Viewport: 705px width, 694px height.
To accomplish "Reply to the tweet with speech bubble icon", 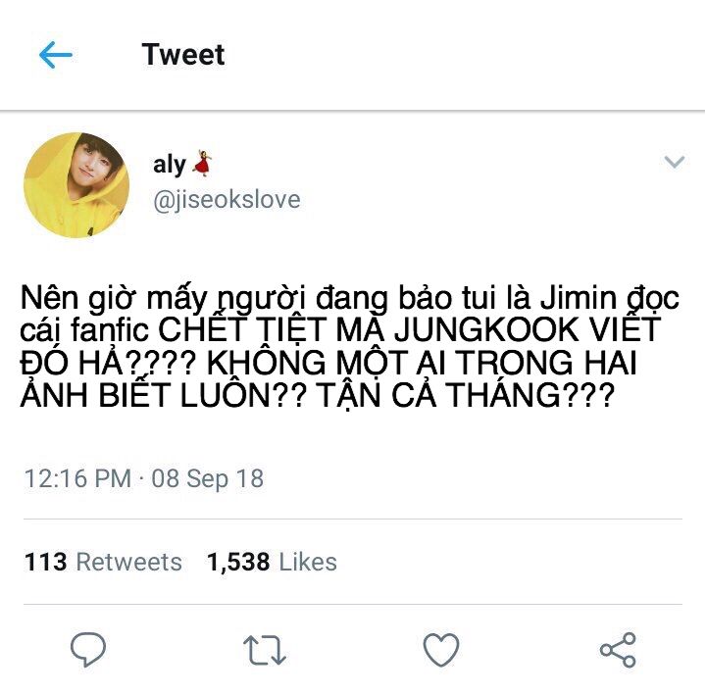I will click(88, 649).
